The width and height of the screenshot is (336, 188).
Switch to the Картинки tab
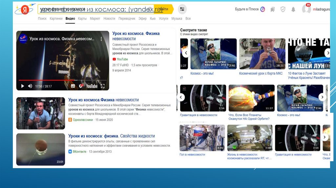[56, 19]
